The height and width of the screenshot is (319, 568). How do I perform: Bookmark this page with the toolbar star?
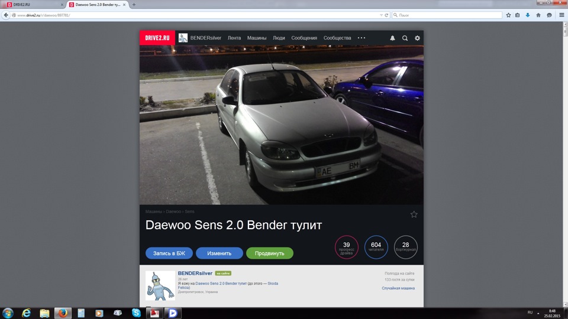[509, 15]
